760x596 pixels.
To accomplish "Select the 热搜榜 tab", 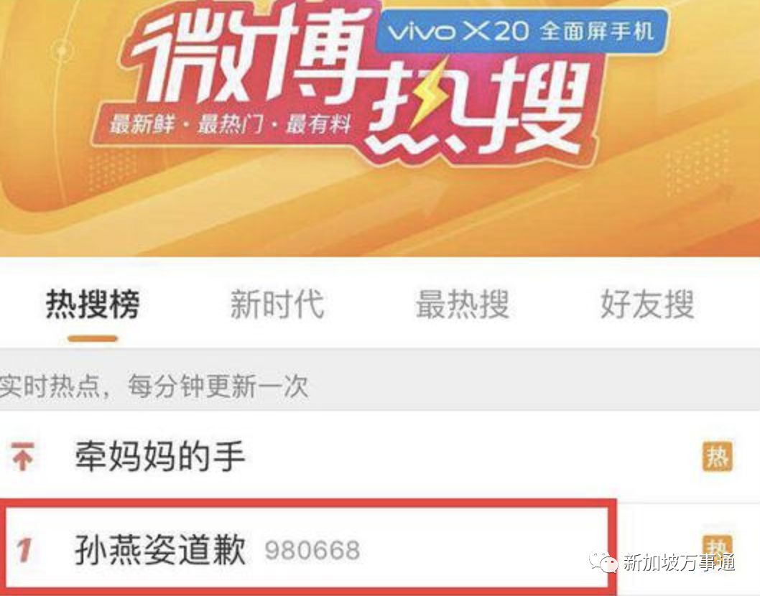I will tap(93, 304).
